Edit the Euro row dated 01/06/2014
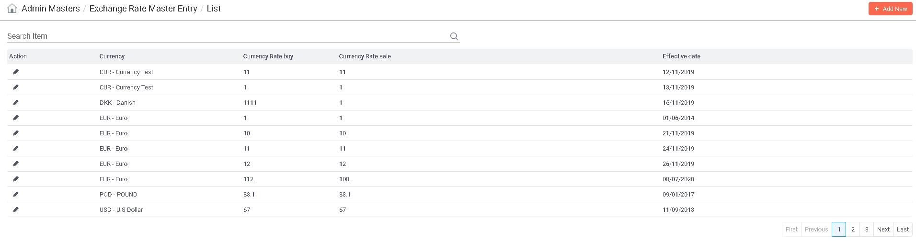The height and width of the screenshot is (241, 916). (x=16, y=118)
